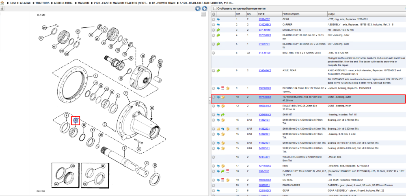Open part number link 813-16120
Screen dimensions: 406x196
point(265,53)
